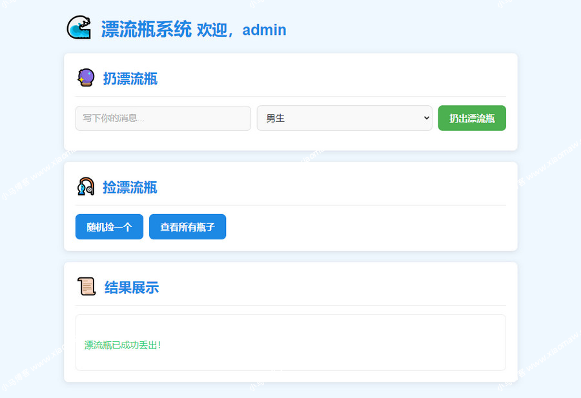This screenshot has height=398, width=581.
Task: Click the 漂流瓶系统 site title
Action: 146,29
